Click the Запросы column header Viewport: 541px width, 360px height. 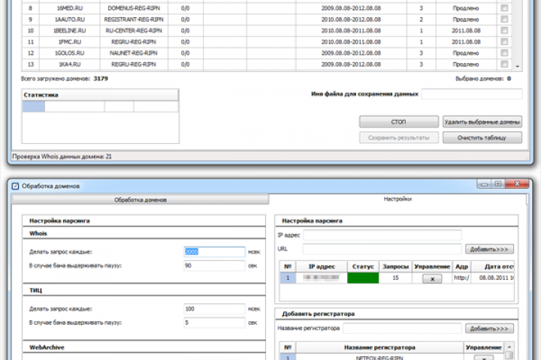tap(395, 266)
